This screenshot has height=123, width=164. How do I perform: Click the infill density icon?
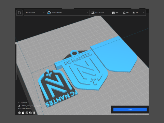click(113, 13)
